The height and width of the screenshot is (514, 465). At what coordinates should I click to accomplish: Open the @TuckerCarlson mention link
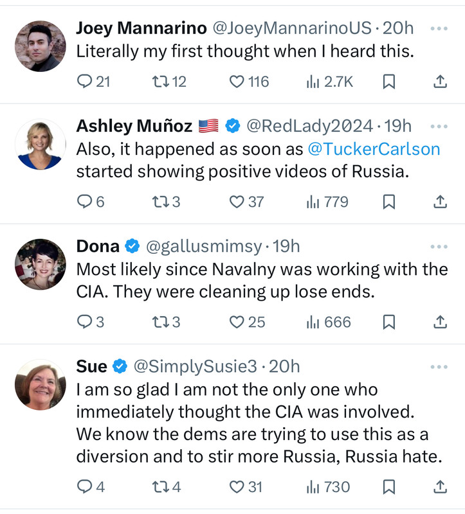tap(374, 149)
